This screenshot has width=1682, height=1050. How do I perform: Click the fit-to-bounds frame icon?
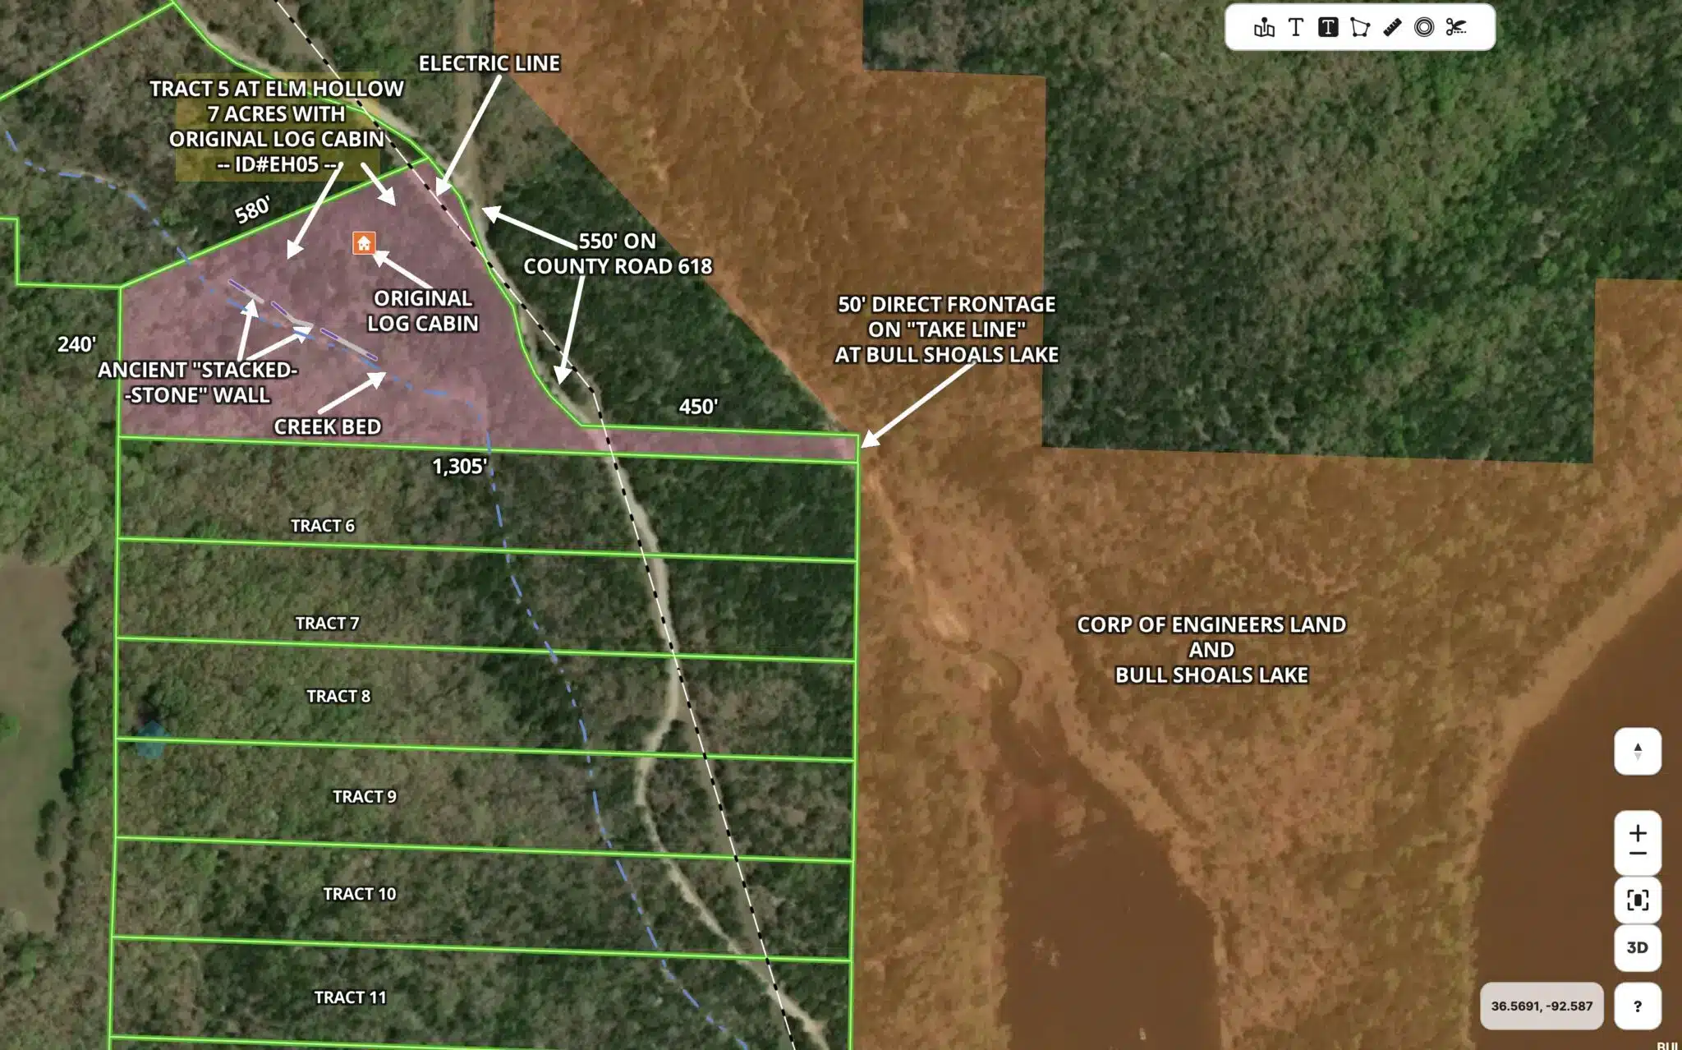(1638, 900)
